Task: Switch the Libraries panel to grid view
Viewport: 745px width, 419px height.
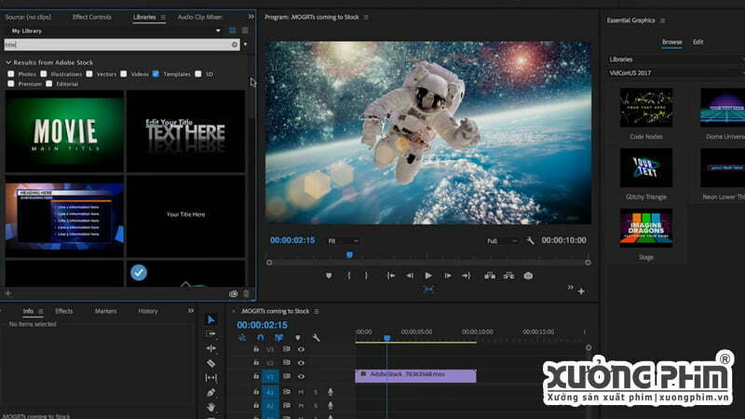Action: point(233,31)
